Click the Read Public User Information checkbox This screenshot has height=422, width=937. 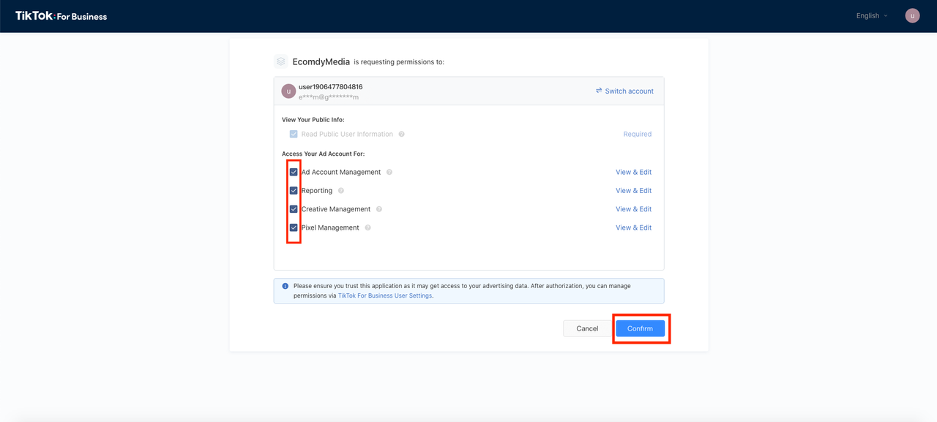(294, 134)
